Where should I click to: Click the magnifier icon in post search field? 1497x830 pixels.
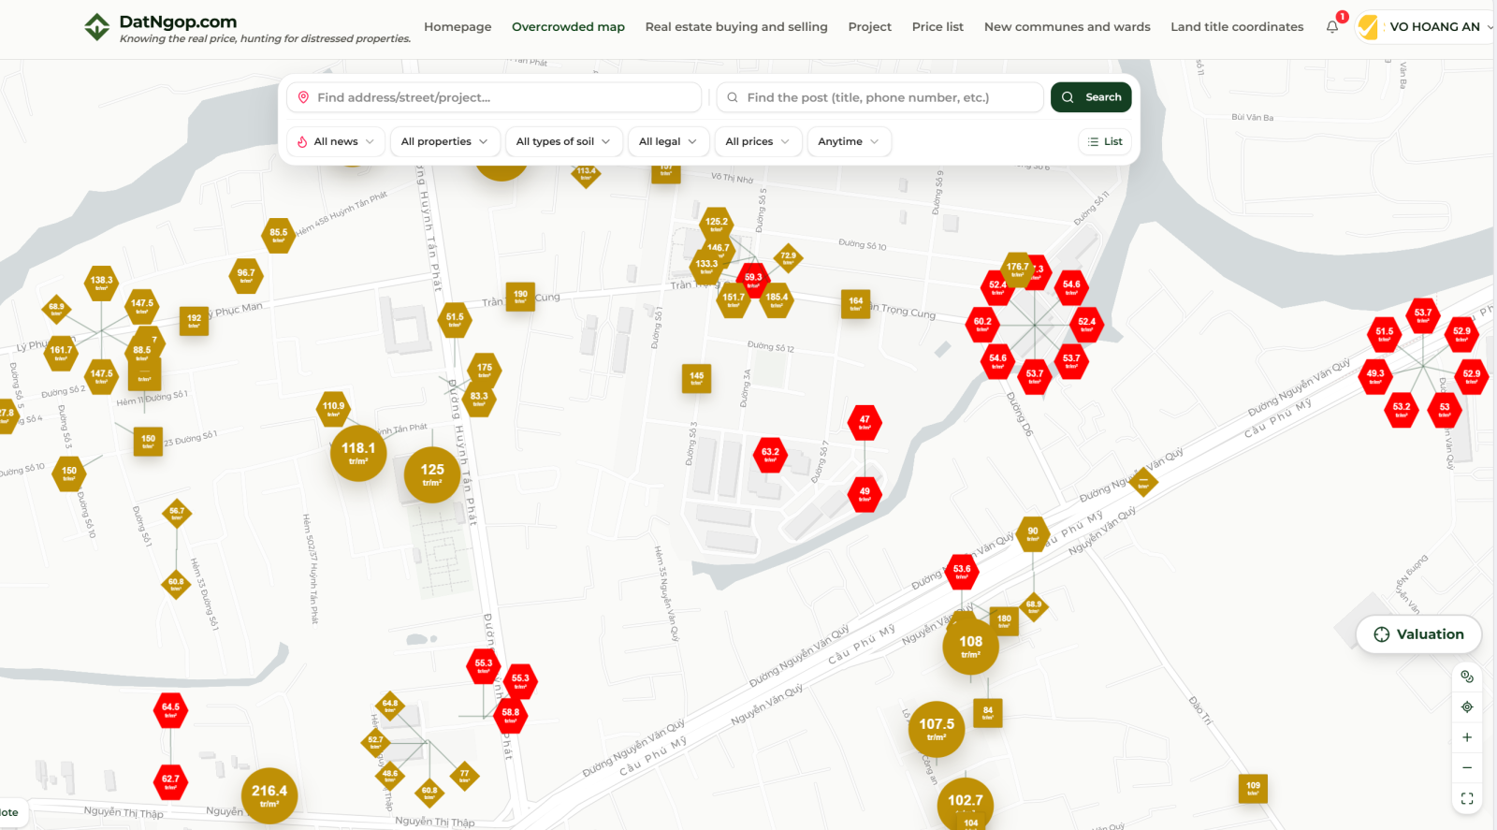click(733, 97)
